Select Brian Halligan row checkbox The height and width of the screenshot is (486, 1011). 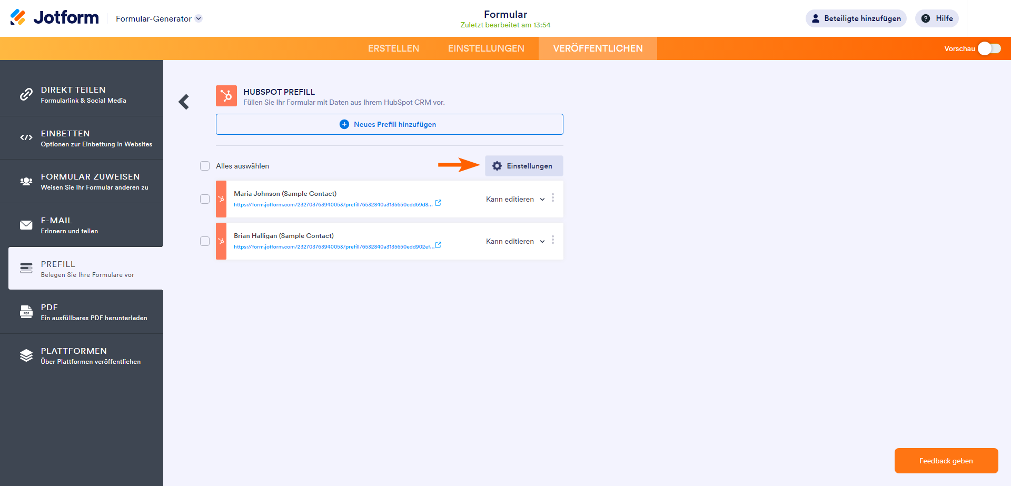pos(205,241)
